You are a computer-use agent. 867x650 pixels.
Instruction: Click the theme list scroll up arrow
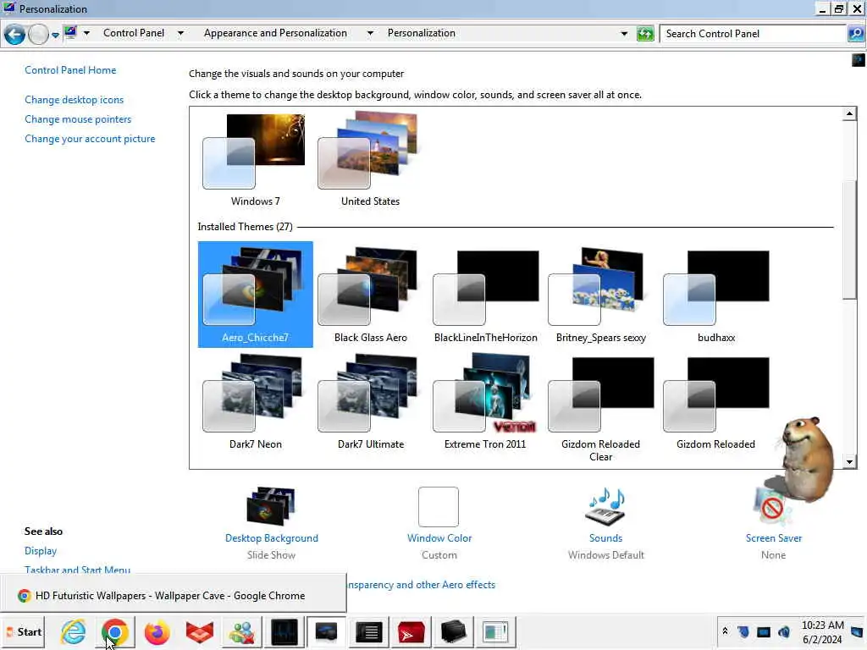(x=849, y=114)
